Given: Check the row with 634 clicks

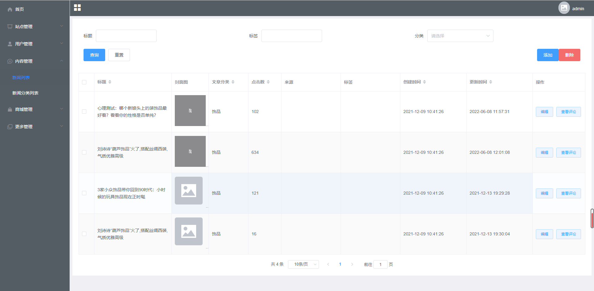Looking at the screenshot, I should (x=84, y=152).
